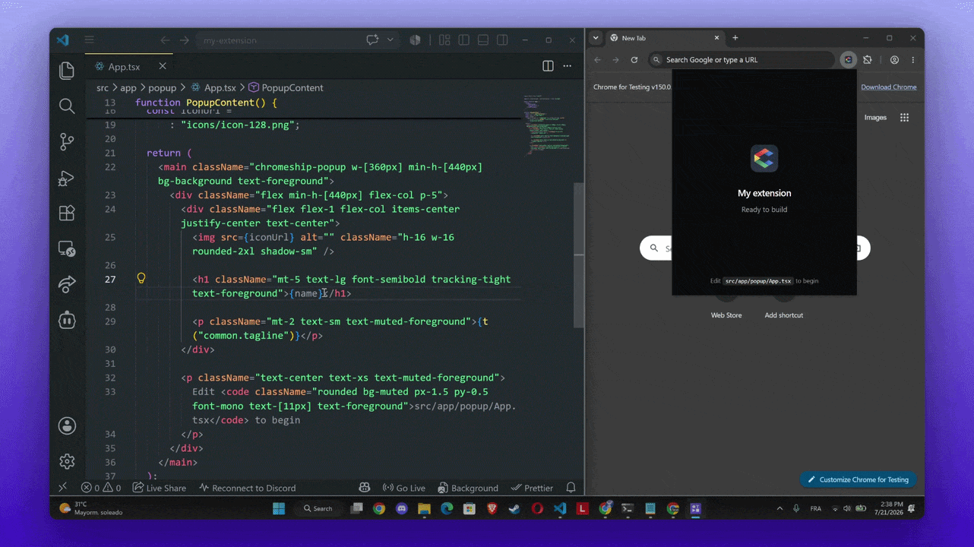Open Chrome tab search dropdown arrow
The width and height of the screenshot is (974, 547).
pyautogui.click(x=596, y=38)
